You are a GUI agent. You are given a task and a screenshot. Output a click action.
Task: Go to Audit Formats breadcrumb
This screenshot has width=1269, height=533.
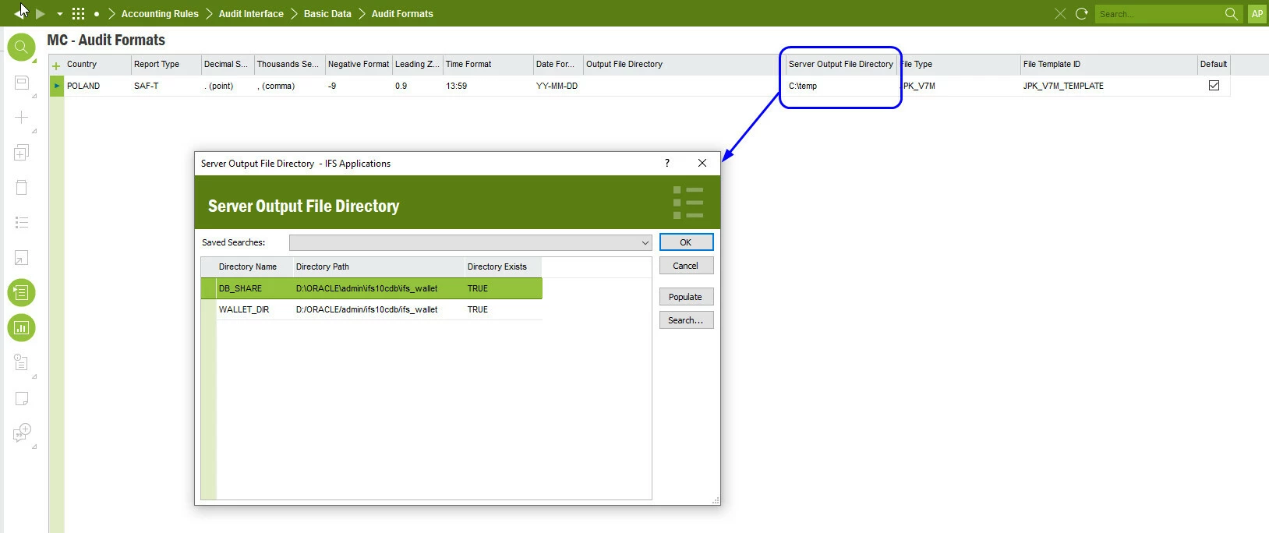[402, 14]
